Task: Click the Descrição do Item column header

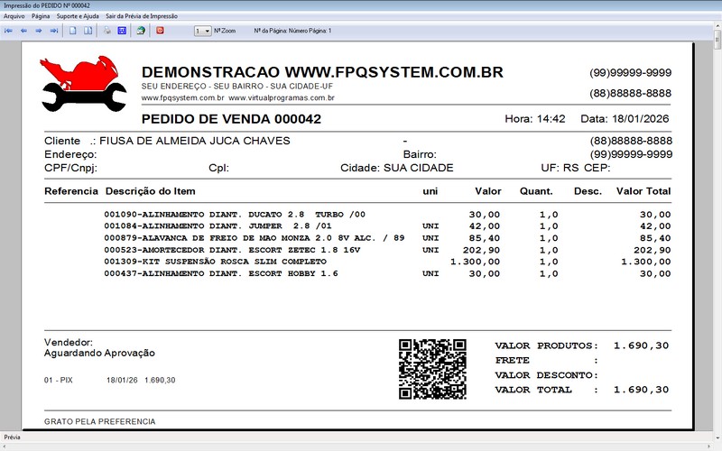Action: (151, 191)
